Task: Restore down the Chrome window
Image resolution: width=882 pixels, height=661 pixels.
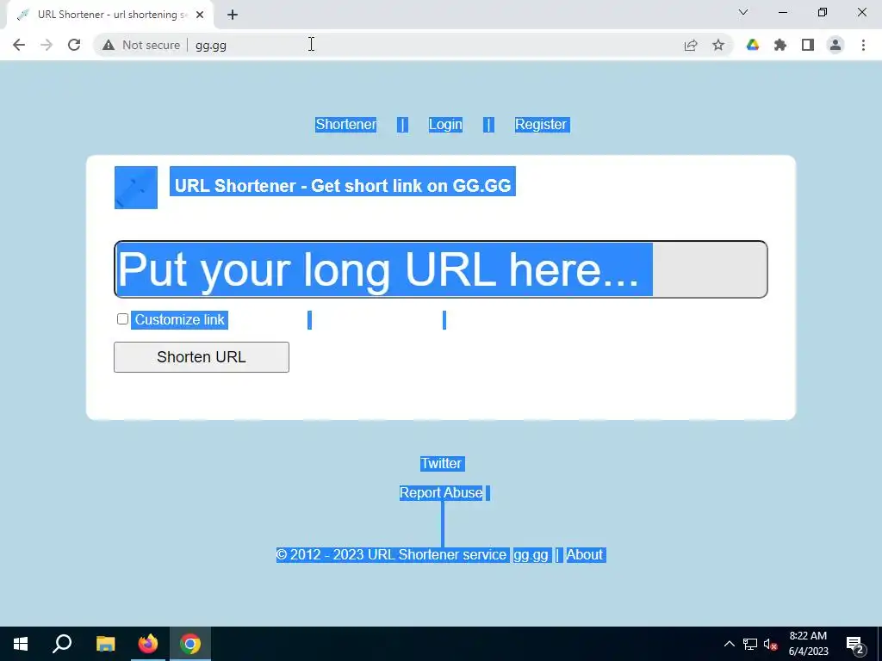Action: coord(823,12)
